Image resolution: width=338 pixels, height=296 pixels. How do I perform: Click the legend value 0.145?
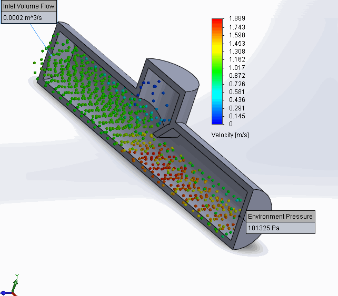(237, 116)
